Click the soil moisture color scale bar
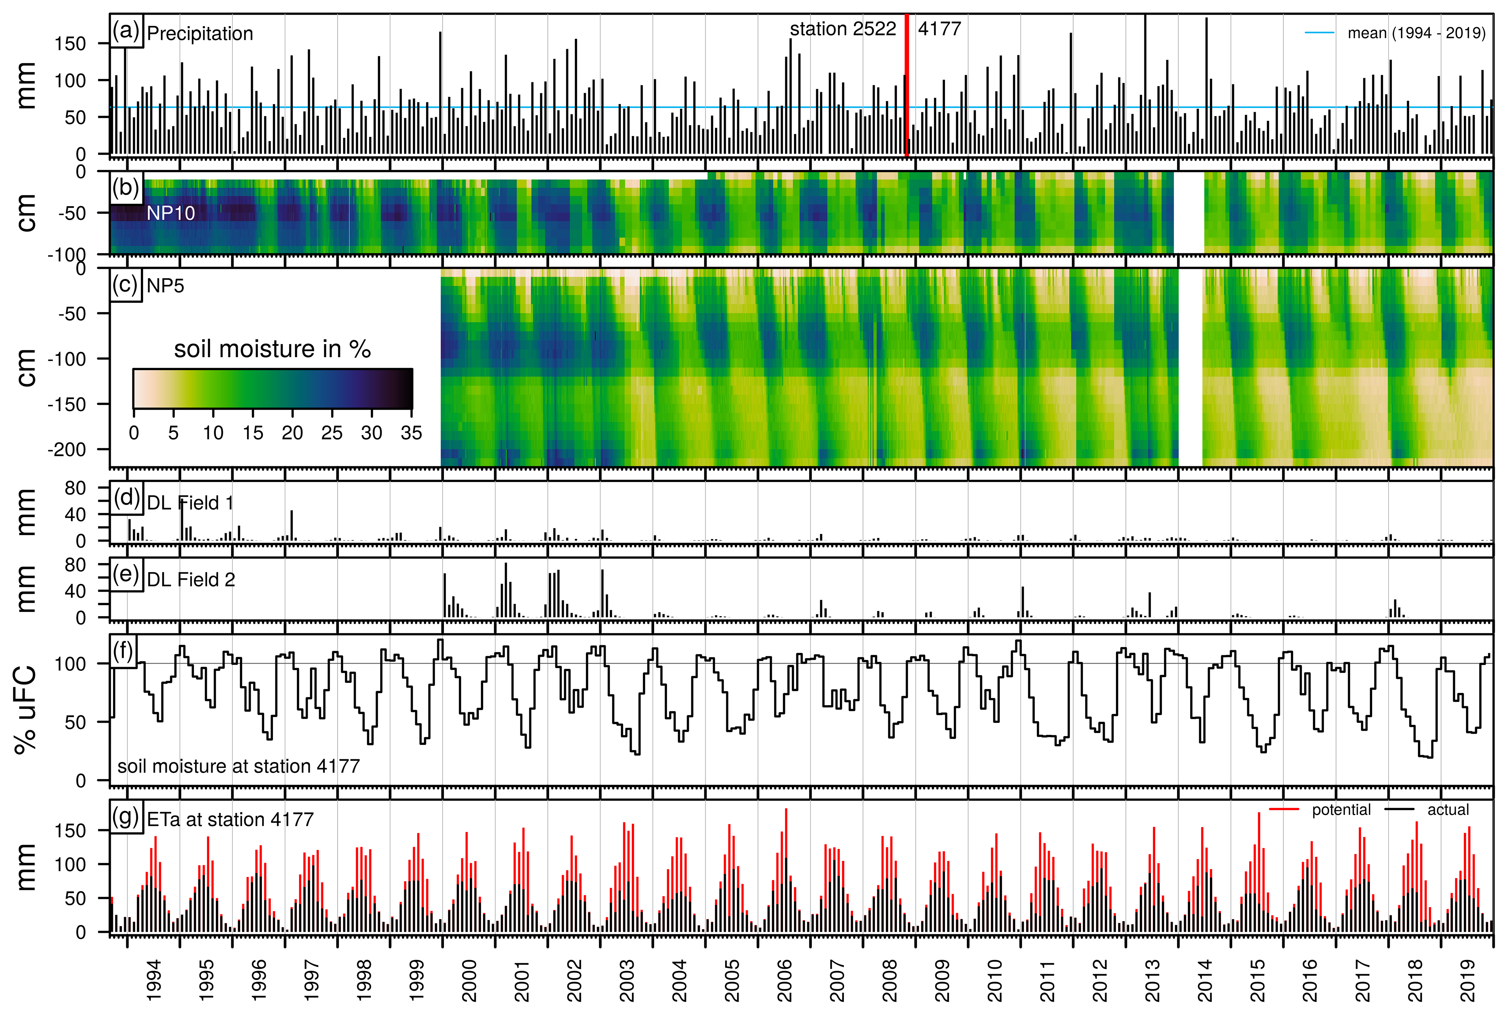The image size is (1508, 1015). (x=273, y=388)
